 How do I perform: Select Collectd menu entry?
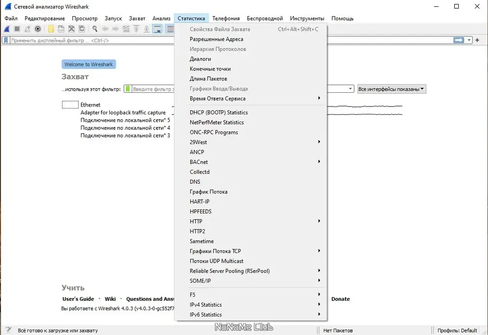coord(251,172)
